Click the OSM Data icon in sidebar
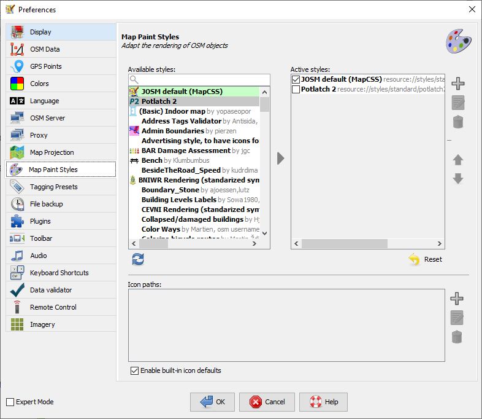Screen dimensions: 482x419 pyautogui.click(x=17, y=49)
